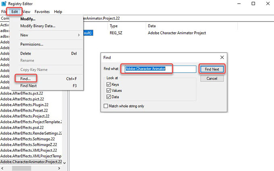
Task: Open the Help menu
Action: pyautogui.click(x=58, y=12)
